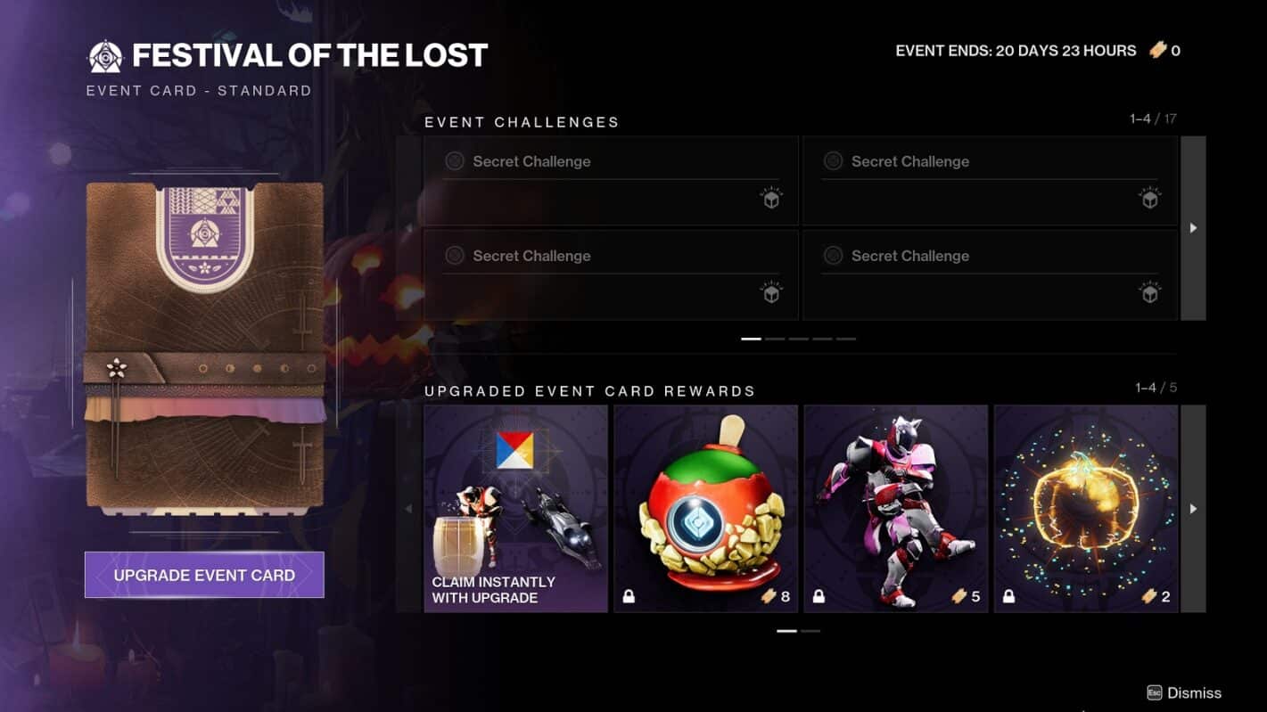The width and height of the screenshot is (1267, 712).
Task: Go to previous page of event rewards
Action: click(408, 509)
